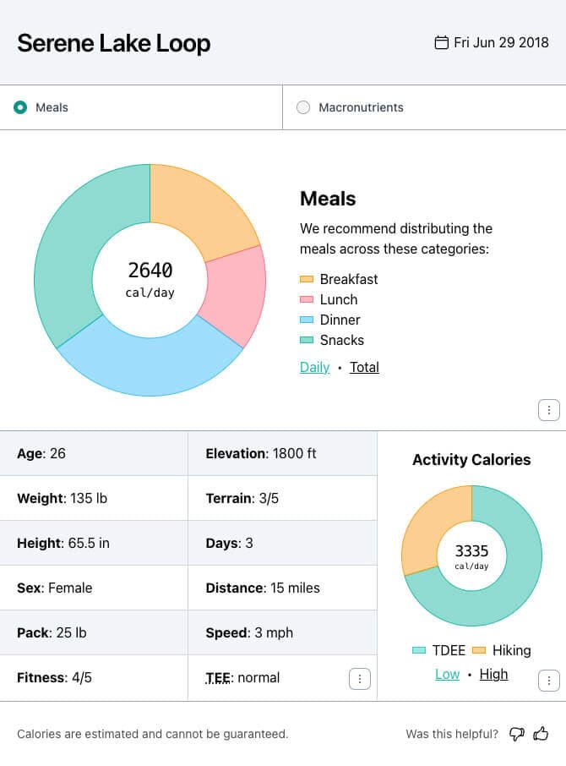Screen dimensions: 566x766
Task: Click the thumbs up icon
Action: (542, 734)
